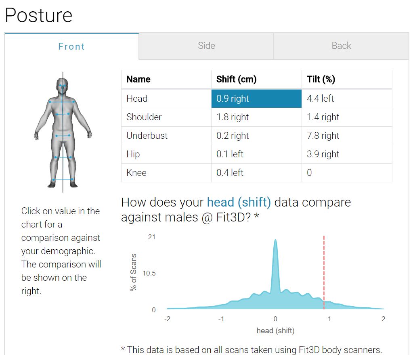
Task: Click shoulder tilt 1.4 right value
Action: pyautogui.click(x=346, y=117)
